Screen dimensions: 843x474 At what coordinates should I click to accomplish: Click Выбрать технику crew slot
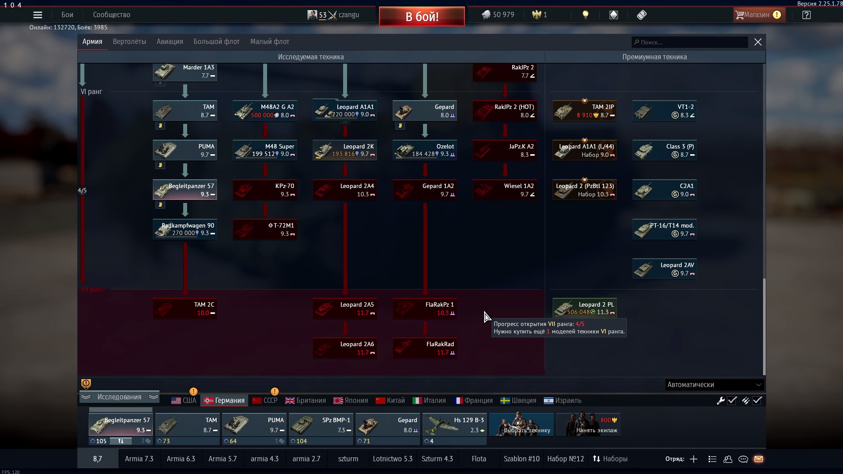click(x=521, y=424)
